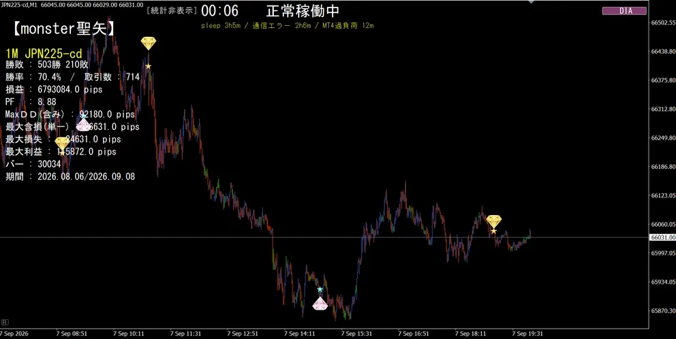676x339 pixels.
Task: Click the chart shift triangle marker at top
Action: pyautogui.click(x=531, y=2)
